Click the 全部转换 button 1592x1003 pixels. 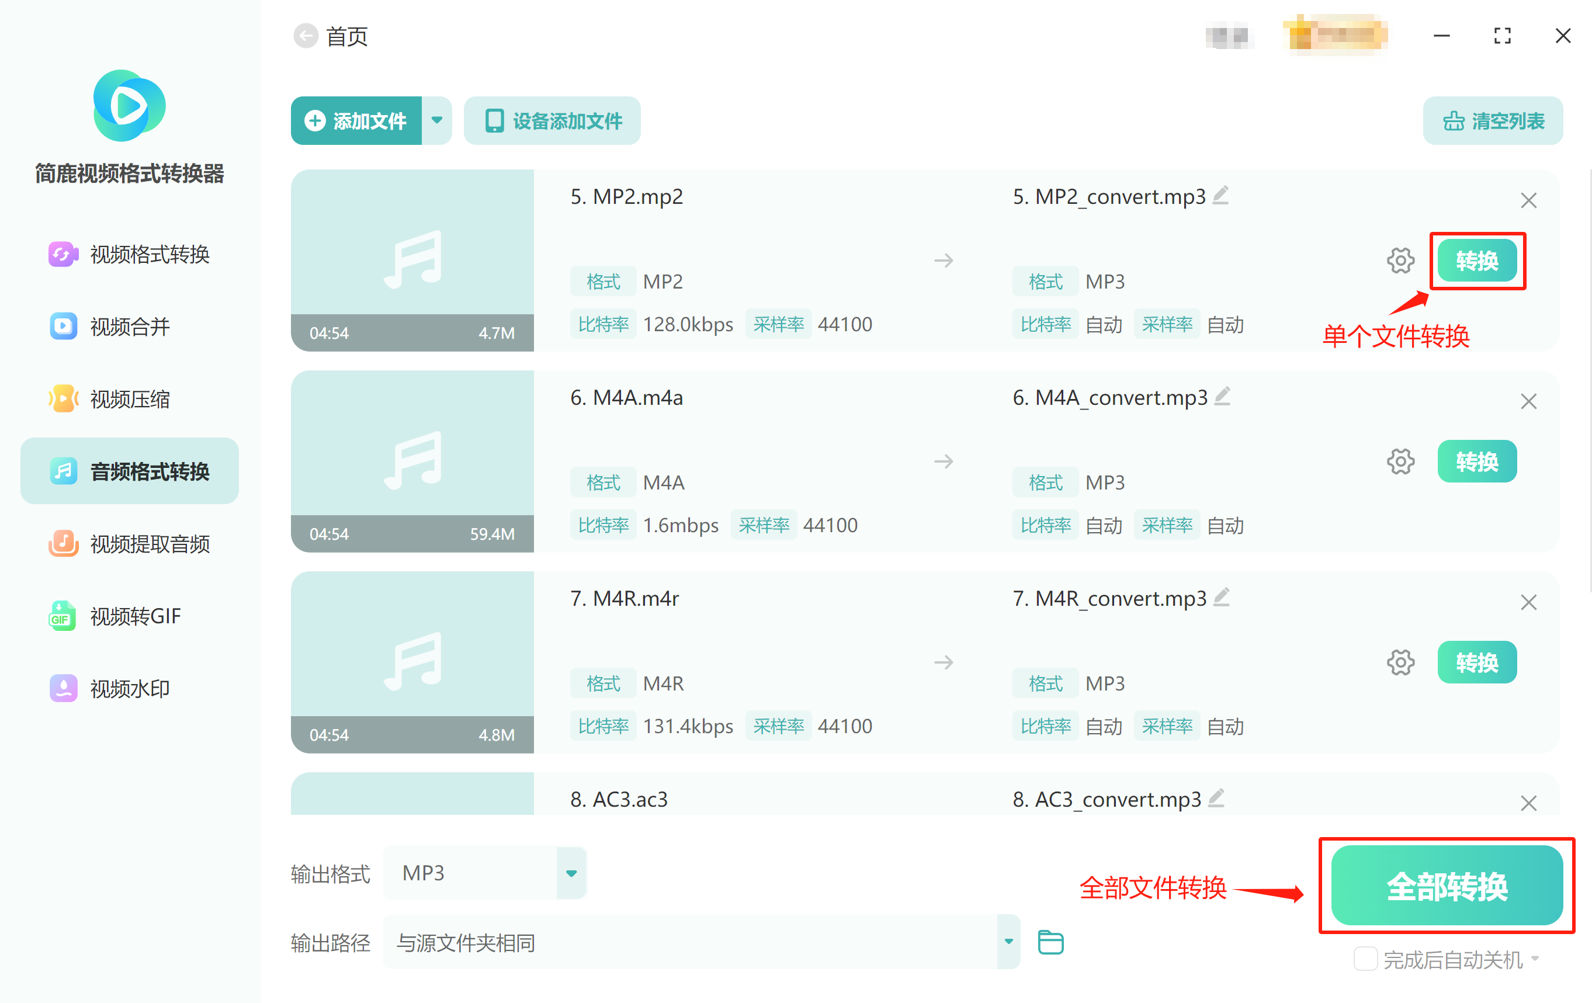click(1447, 886)
